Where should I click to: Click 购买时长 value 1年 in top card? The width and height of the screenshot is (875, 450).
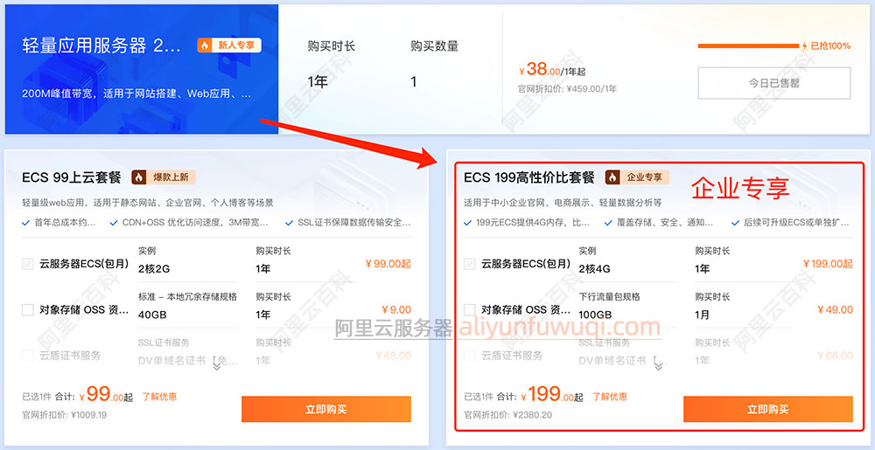(x=318, y=82)
